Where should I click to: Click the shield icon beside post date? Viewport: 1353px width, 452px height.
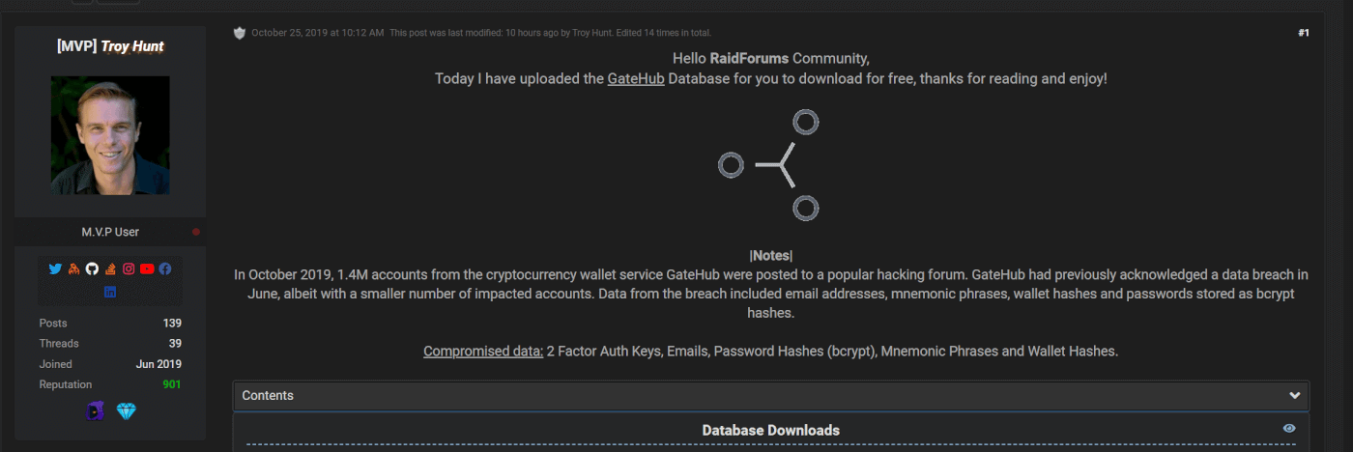click(240, 33)
